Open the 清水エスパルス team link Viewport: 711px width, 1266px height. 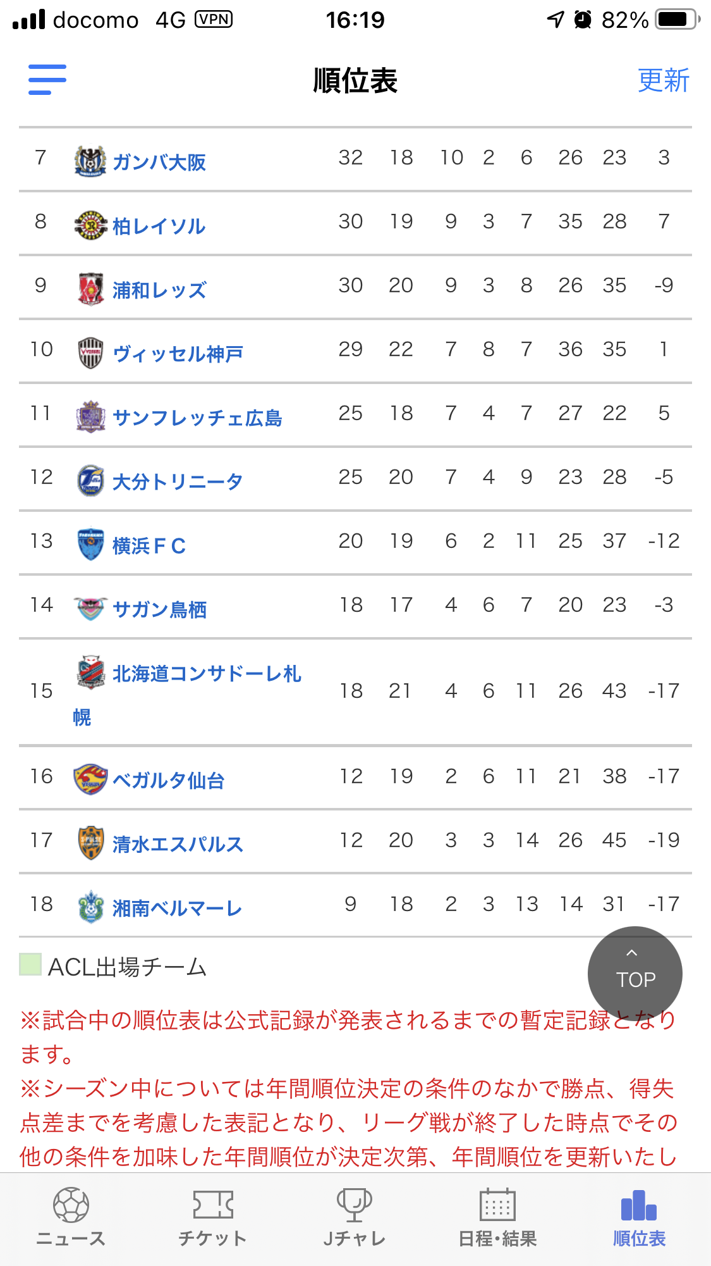[178, 844]
